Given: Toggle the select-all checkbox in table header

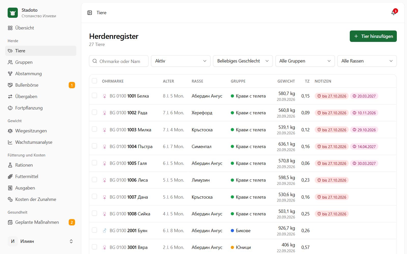Looking at the screenshot, I should (94, 81).
